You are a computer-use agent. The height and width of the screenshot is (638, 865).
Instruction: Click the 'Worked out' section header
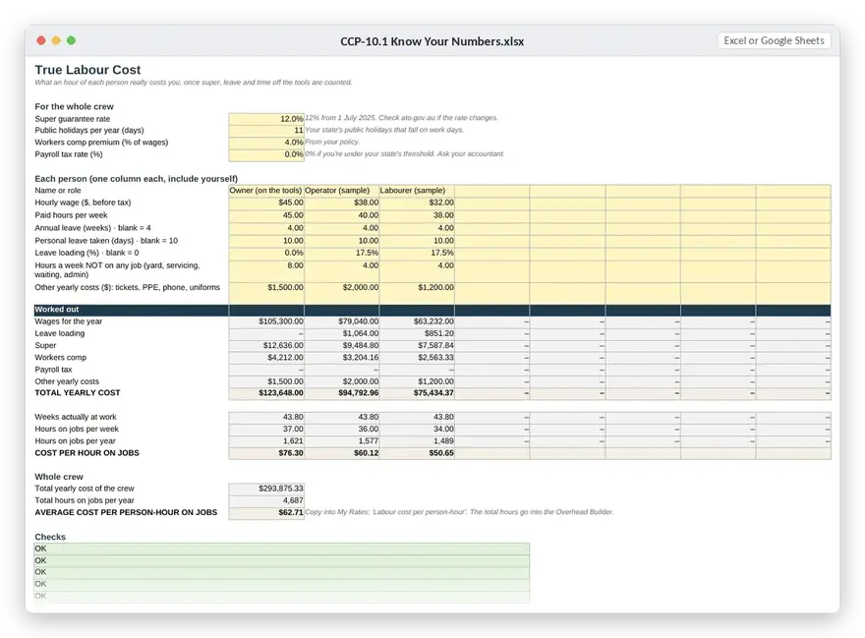pyautogui.click(x=432, y=310)
